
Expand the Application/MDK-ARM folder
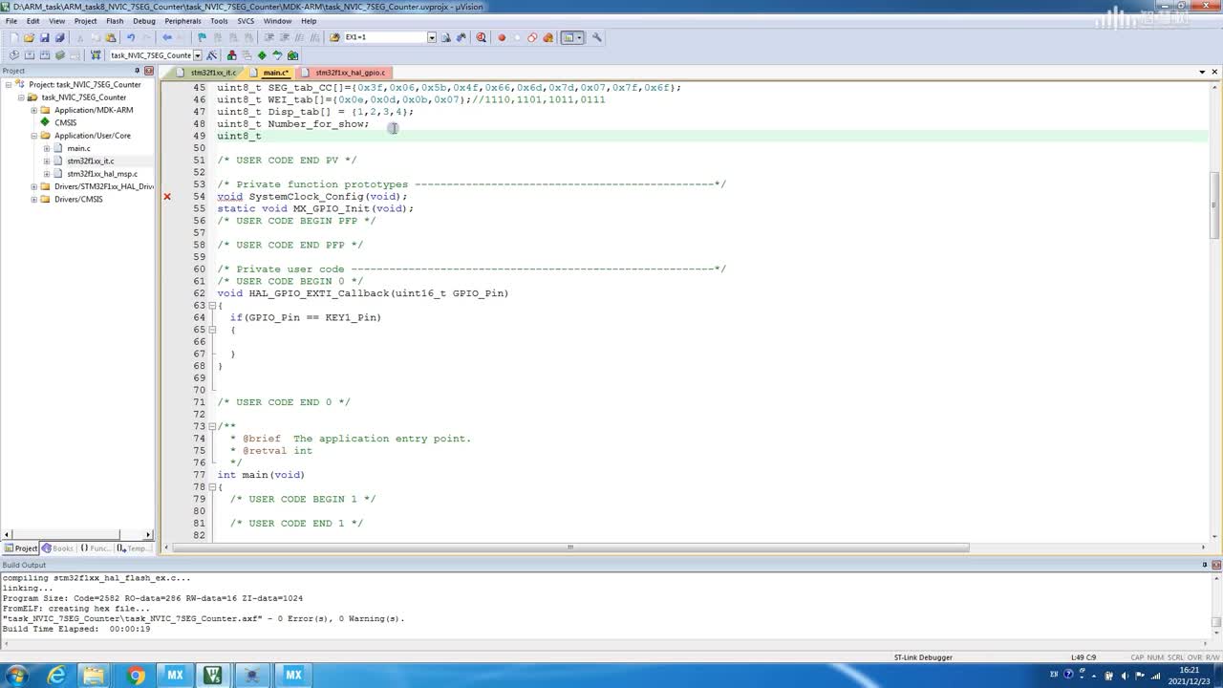tap(33, 110)
